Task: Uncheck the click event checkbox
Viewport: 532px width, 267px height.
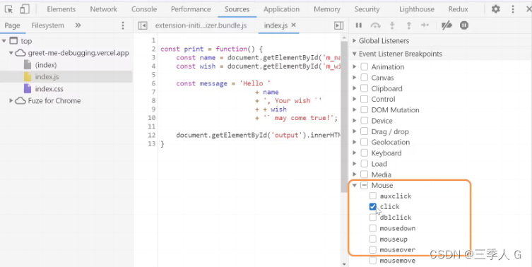Action: [373, 207]
